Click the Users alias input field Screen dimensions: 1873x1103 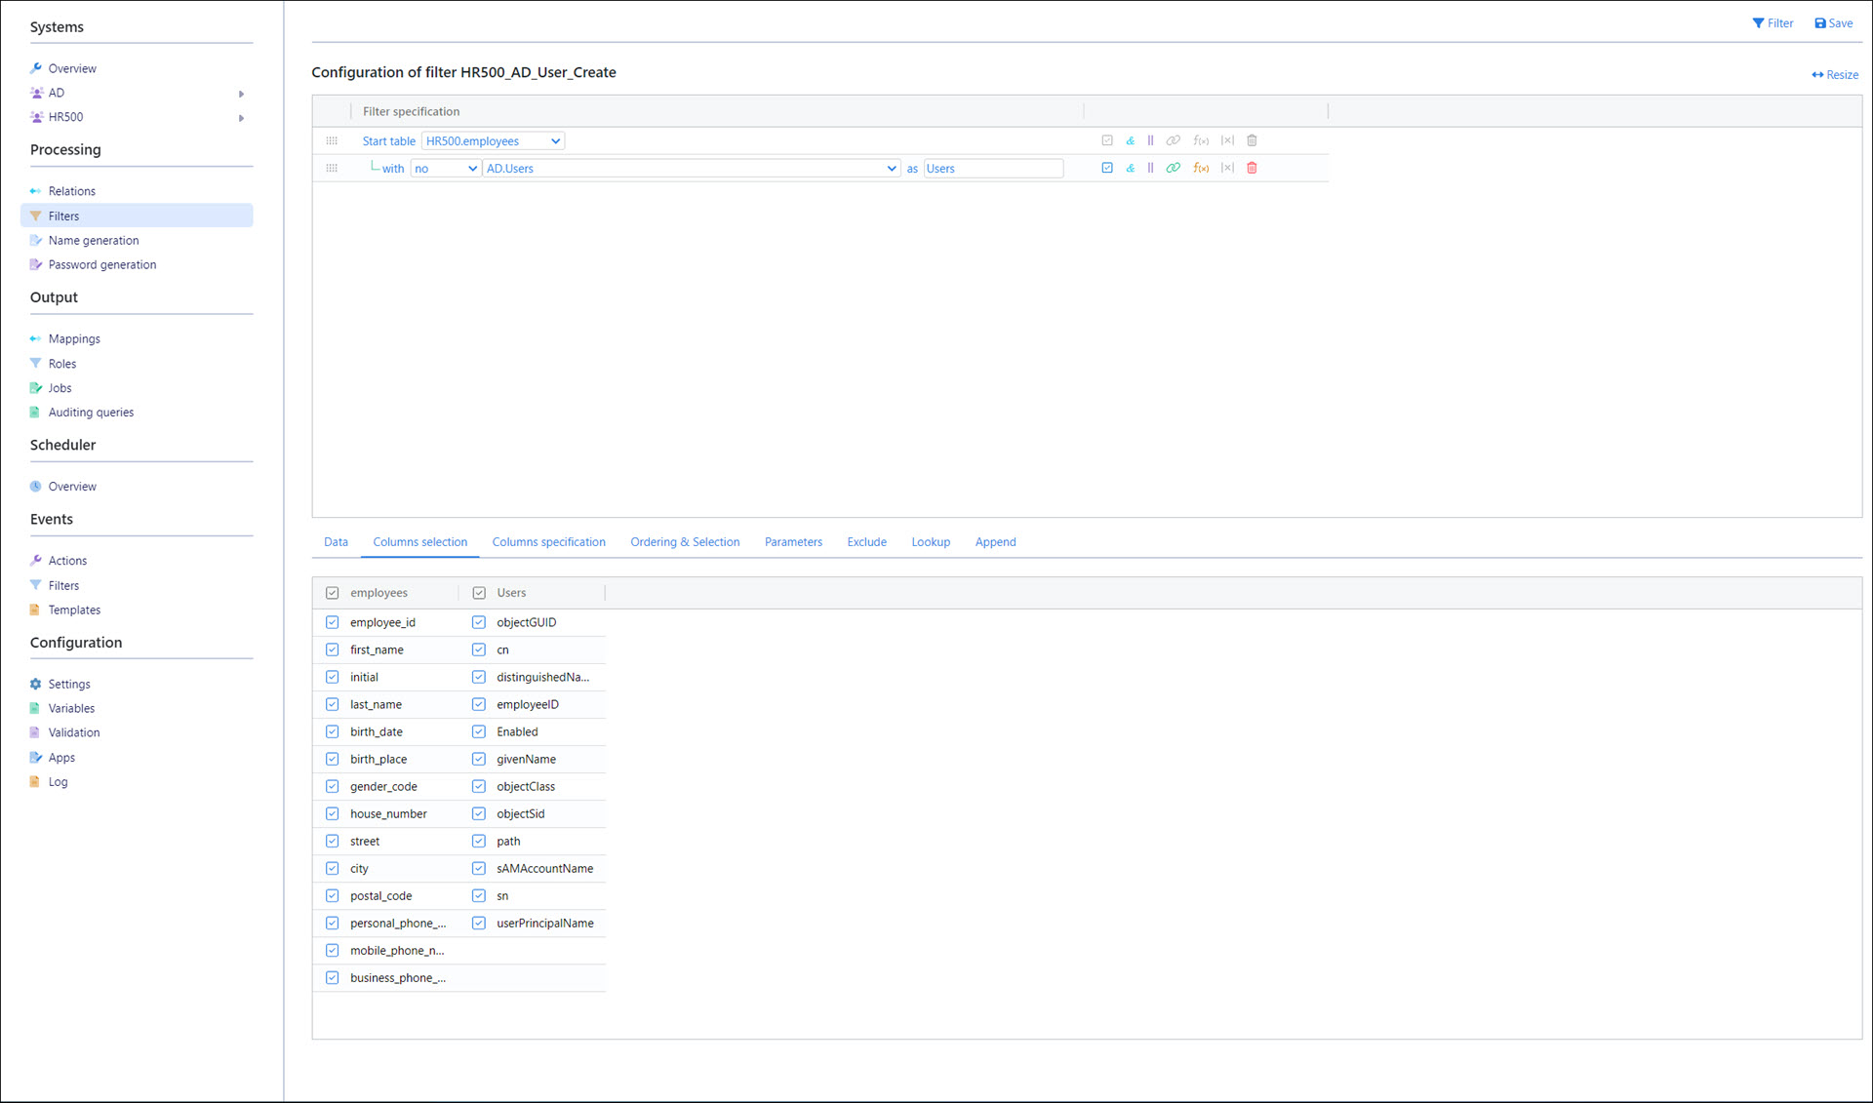[x=992, y=168]
